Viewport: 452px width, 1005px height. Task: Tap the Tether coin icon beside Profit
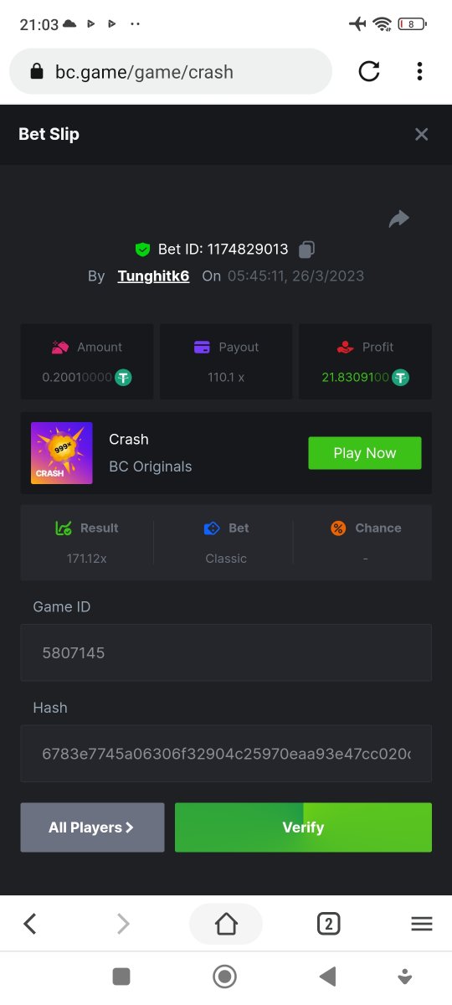click(401, 378)
